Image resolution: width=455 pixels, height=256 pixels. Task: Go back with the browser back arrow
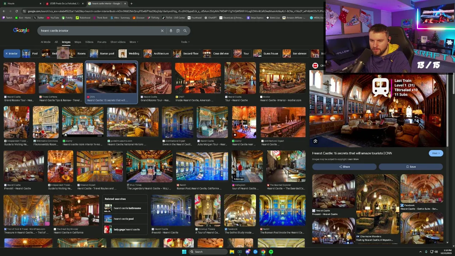pyautogui.click(x=4, y=11)
